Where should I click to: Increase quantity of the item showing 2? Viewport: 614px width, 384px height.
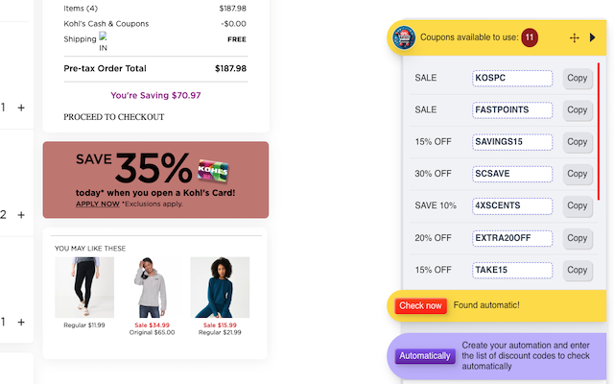pos(21,215)
